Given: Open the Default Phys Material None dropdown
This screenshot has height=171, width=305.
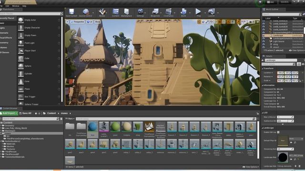Looking at the screenshot, I should (x=296, y=139).
